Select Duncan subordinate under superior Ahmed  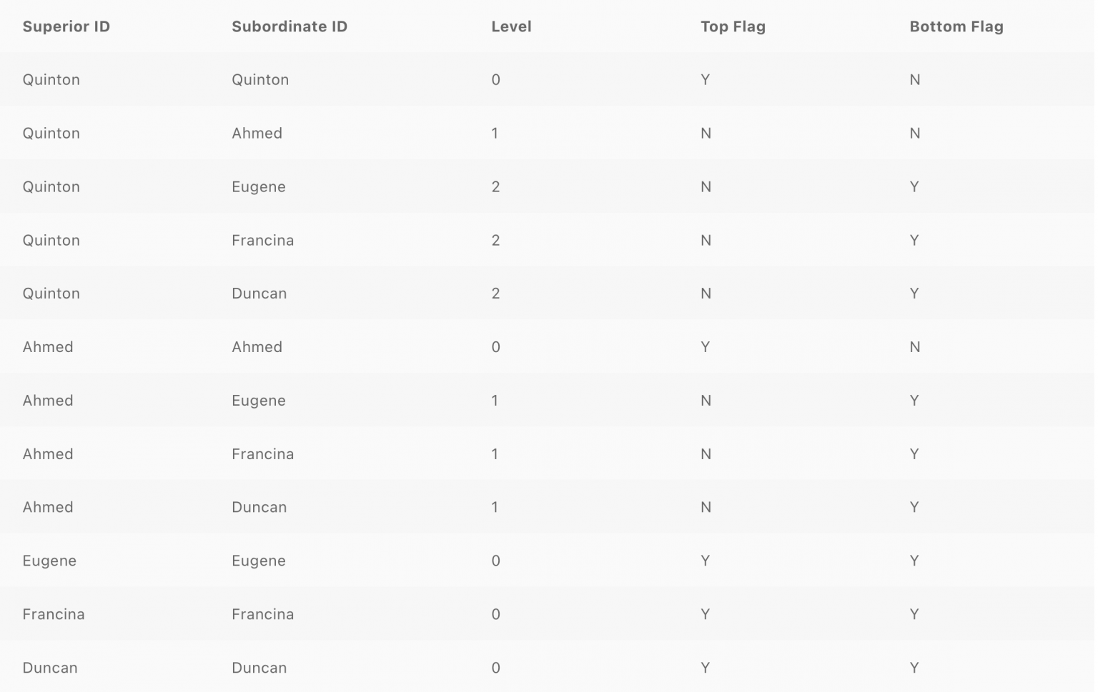coord(259,507)
